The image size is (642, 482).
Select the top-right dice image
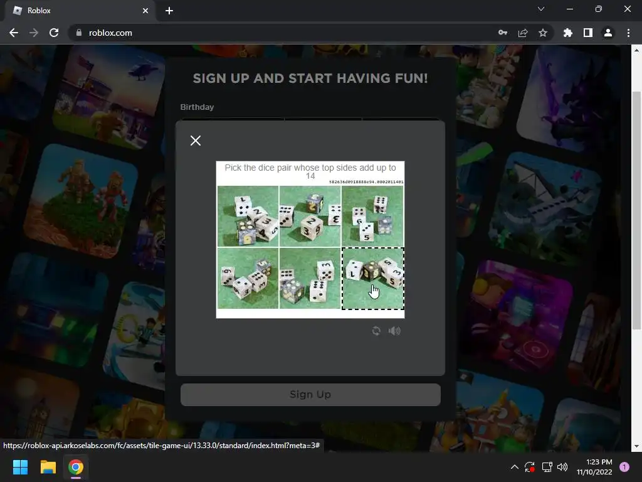[372, 216]
